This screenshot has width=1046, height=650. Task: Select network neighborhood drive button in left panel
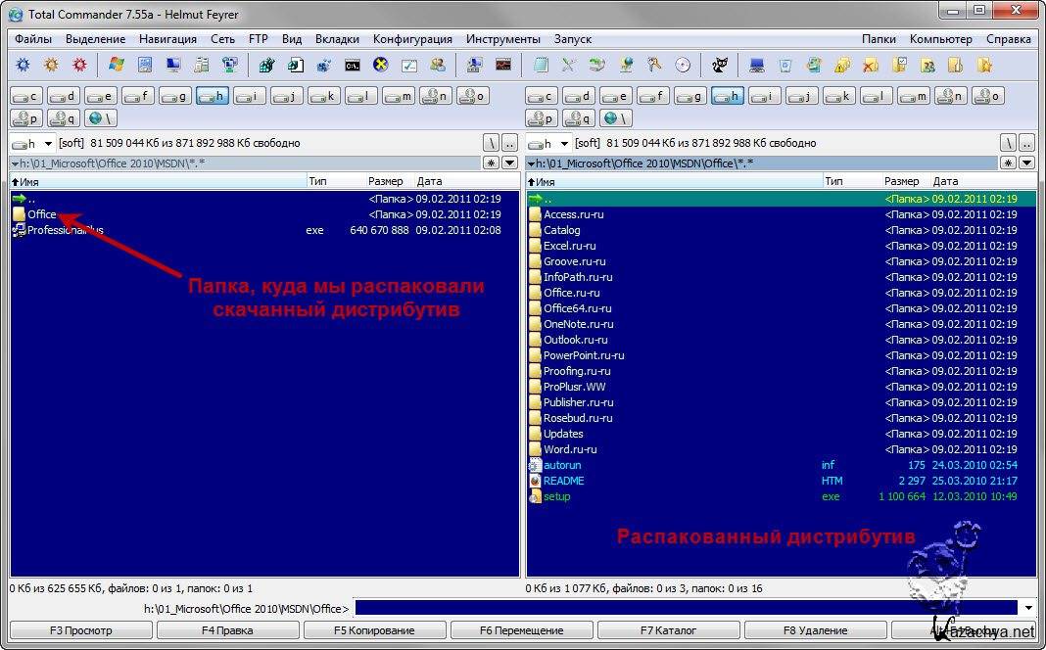coord(99,118)
